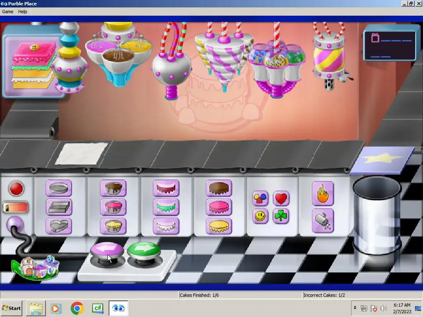Click the volume speaker tray icon

[x=384, y=308]
